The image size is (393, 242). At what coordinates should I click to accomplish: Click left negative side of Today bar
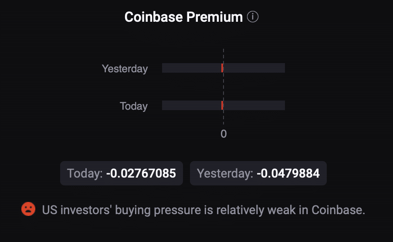point(191,105)
